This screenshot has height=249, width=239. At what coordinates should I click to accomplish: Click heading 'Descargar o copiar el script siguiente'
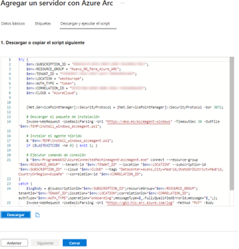pos(45,43)
